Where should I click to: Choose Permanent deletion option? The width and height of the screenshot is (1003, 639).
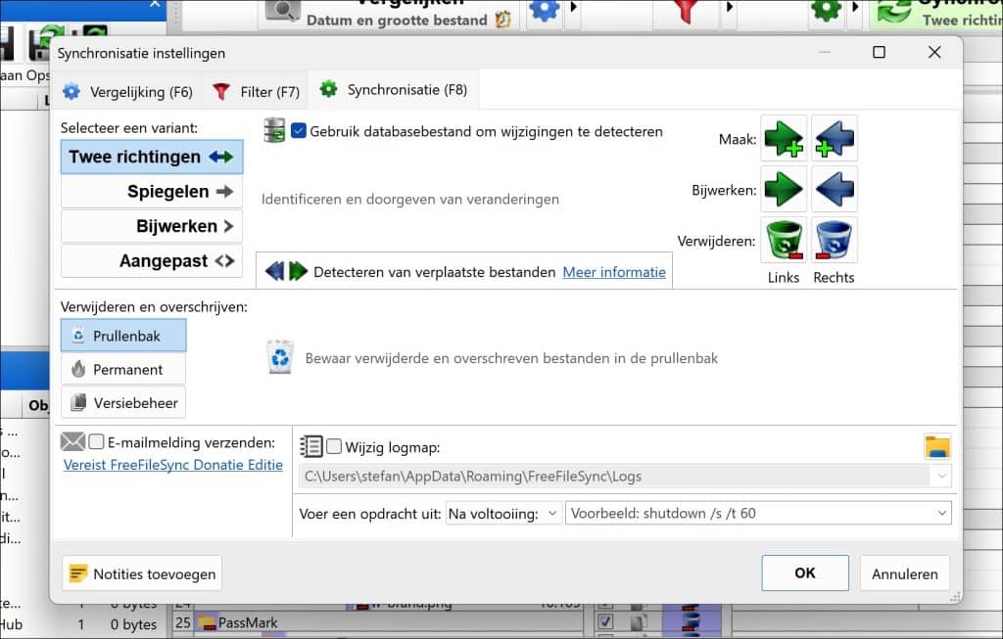(x=123, y=369)
